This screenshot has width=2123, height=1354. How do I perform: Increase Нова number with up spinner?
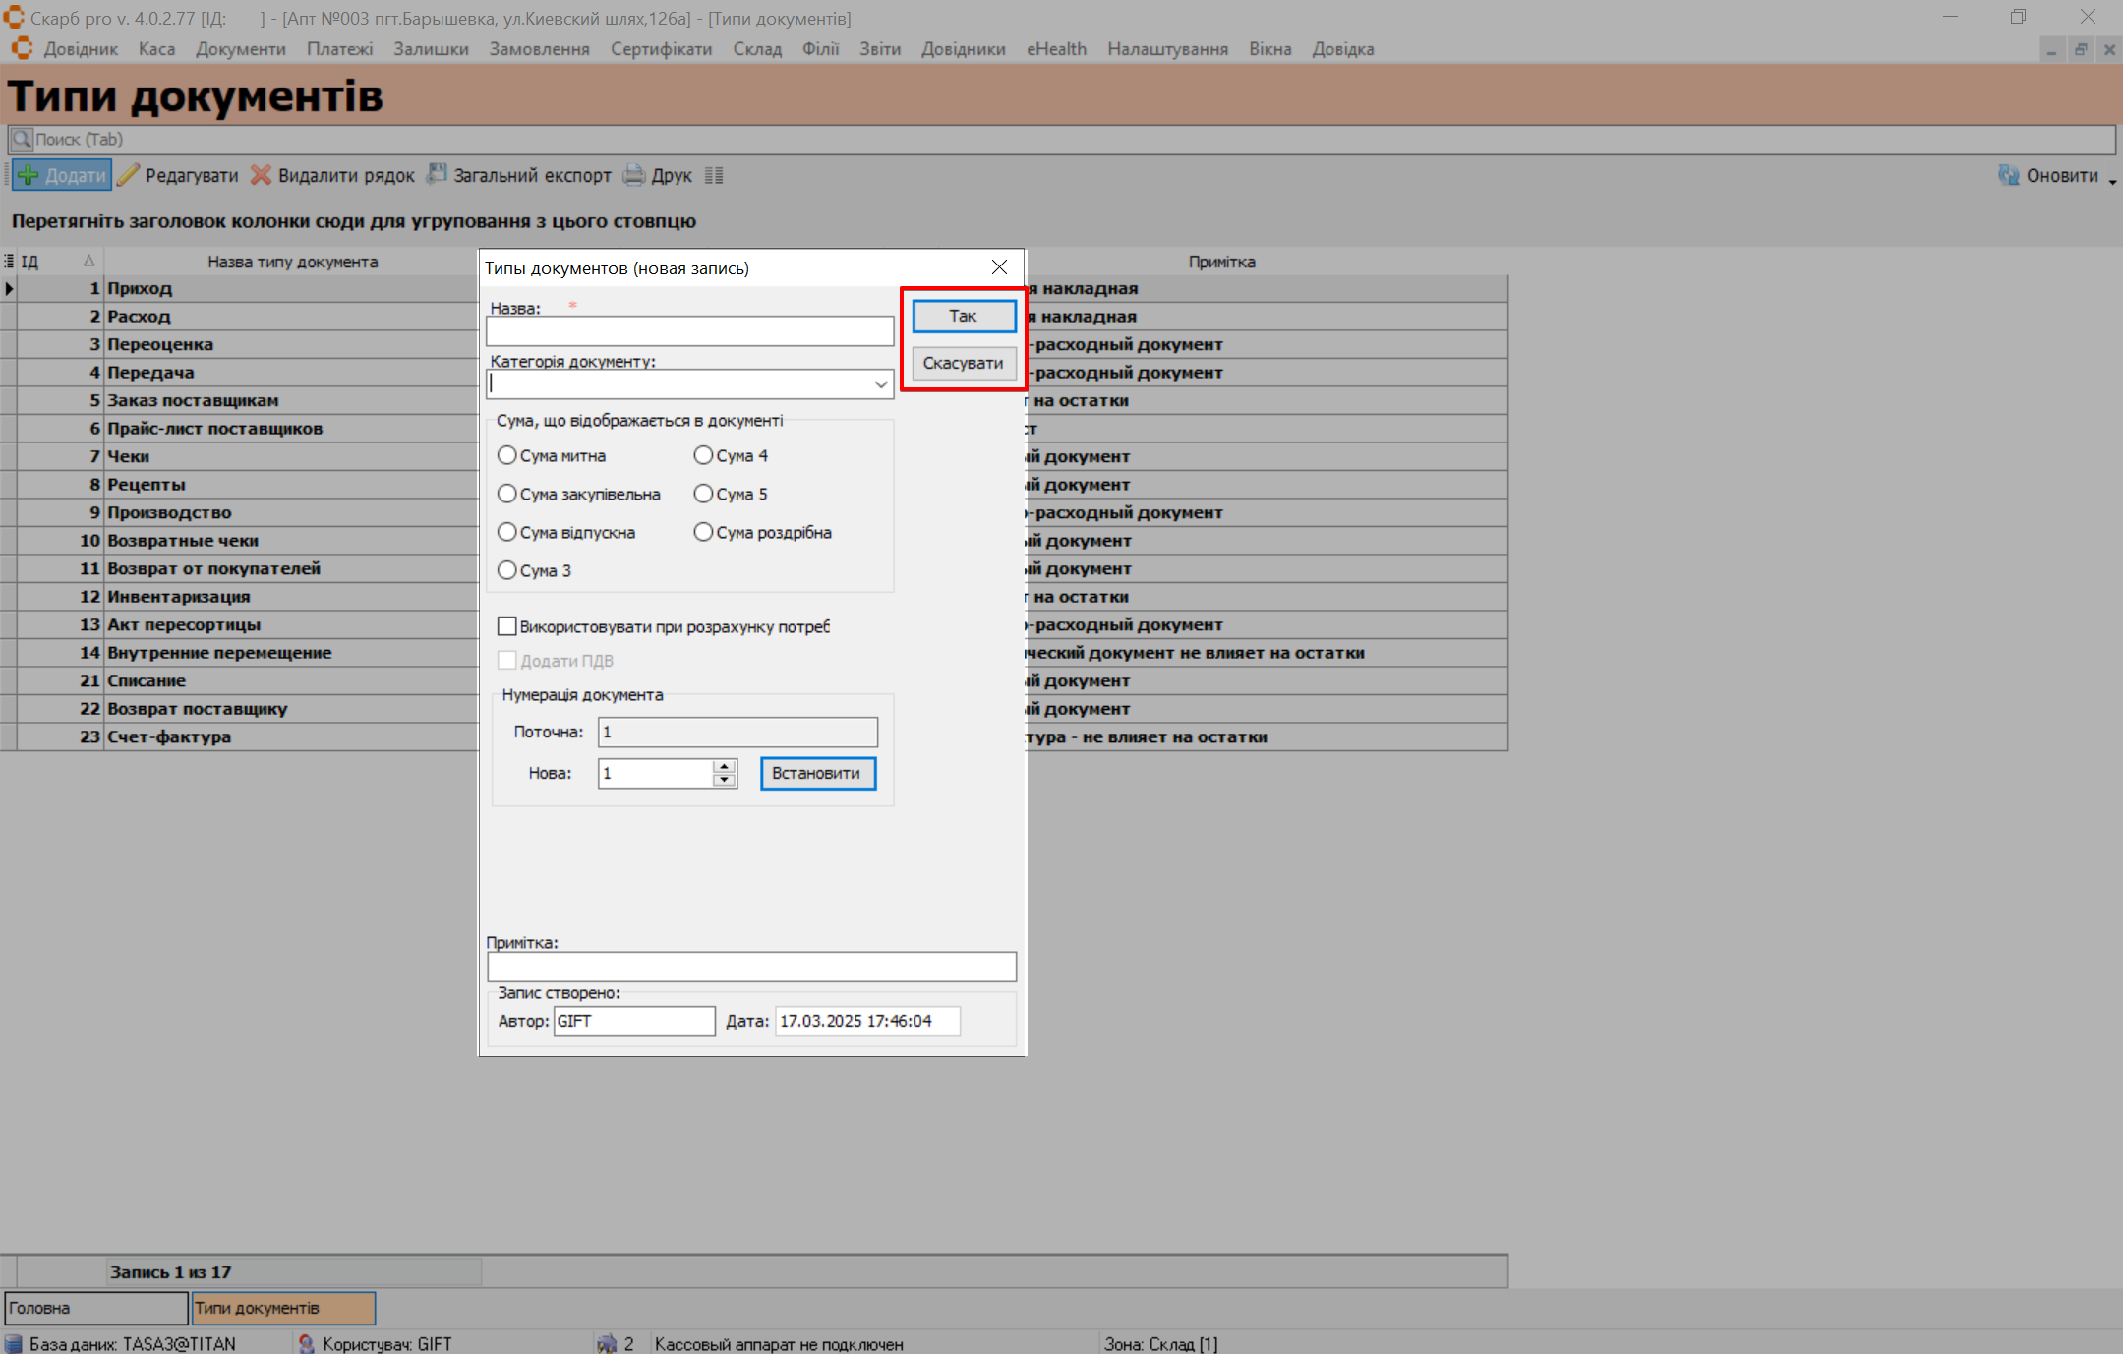pyautogui.click(x=725, y=766)
